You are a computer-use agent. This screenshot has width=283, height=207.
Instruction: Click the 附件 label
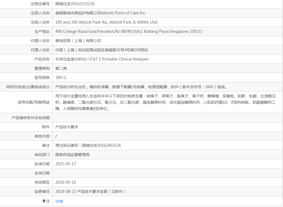[46, 127]
